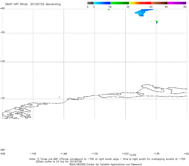
Task: Click the light blue segment of the color scale
Action: pos(102,3)
